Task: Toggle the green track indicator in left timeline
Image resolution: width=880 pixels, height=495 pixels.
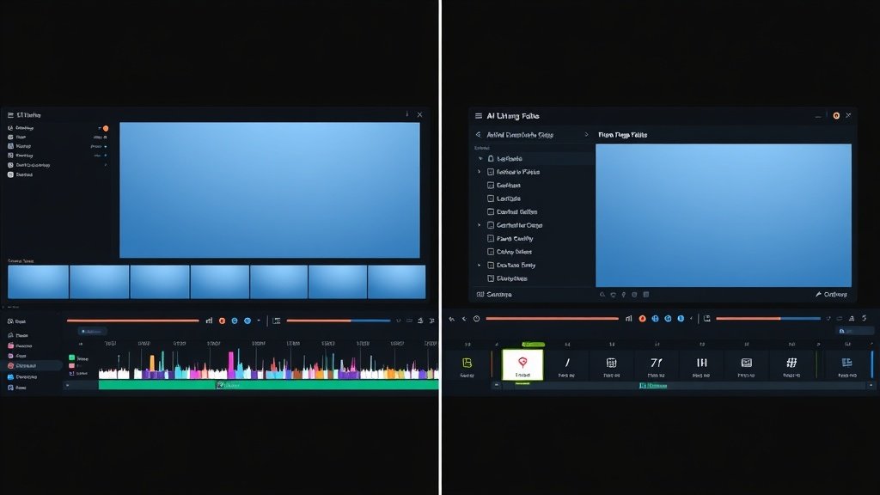Action: point(72,357)
